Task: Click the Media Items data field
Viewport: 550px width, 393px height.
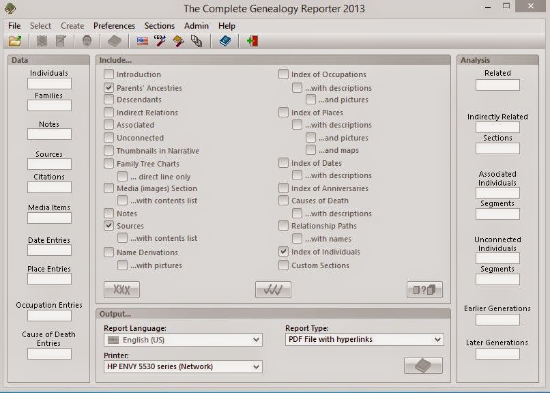Action: (49, 218)
